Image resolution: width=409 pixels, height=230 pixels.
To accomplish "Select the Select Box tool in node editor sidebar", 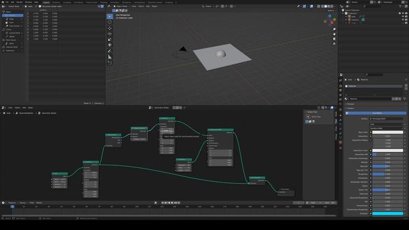I will [x=308, y=117].
